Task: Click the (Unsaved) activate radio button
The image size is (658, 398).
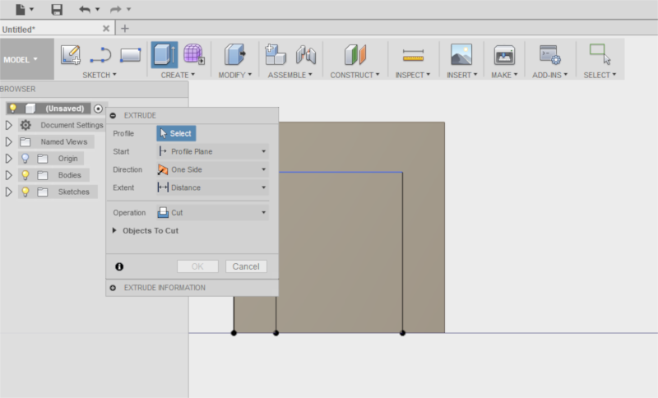Action: click(x=98, y=109)
